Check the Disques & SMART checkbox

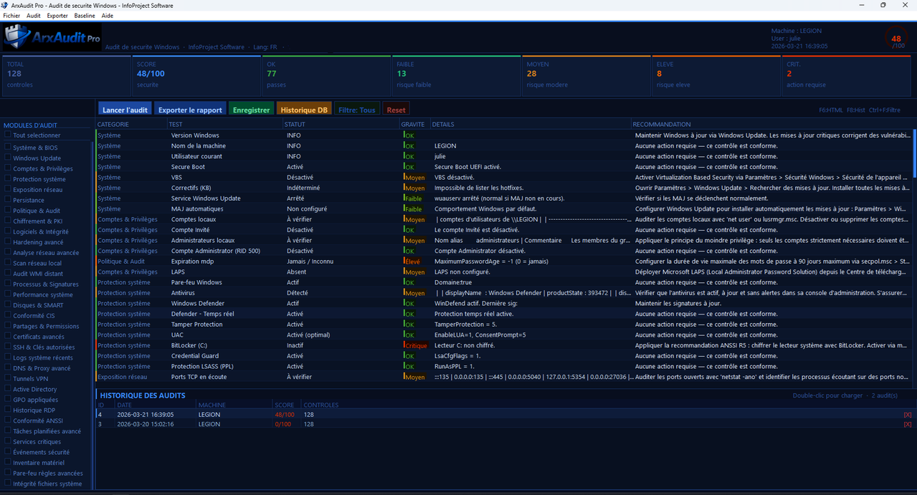click(8, 304)
